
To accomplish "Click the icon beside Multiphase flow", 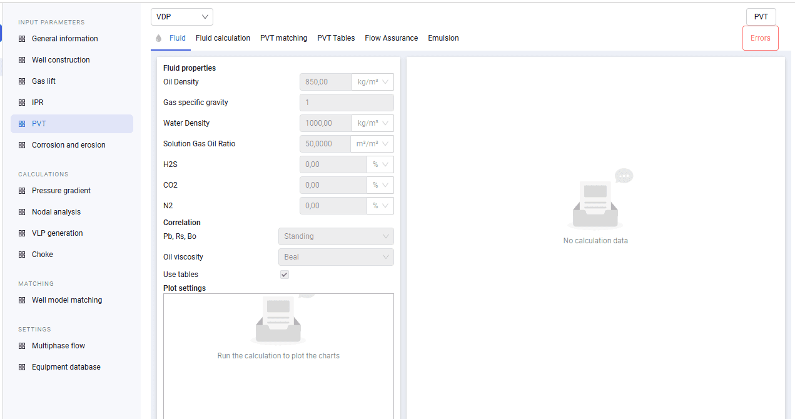I will [22, 346].
